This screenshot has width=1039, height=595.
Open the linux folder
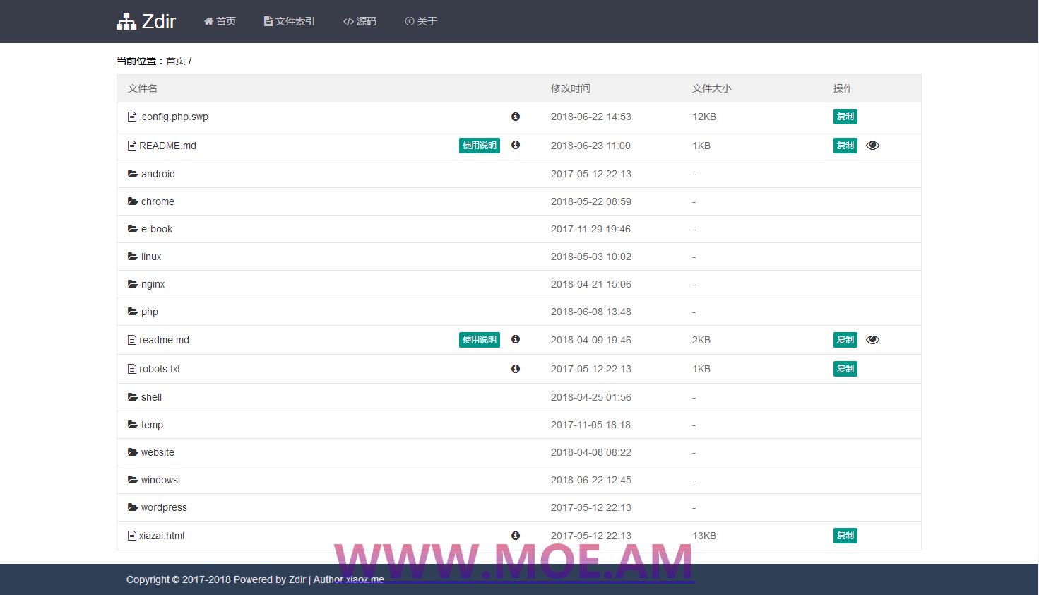coord(151,257)
